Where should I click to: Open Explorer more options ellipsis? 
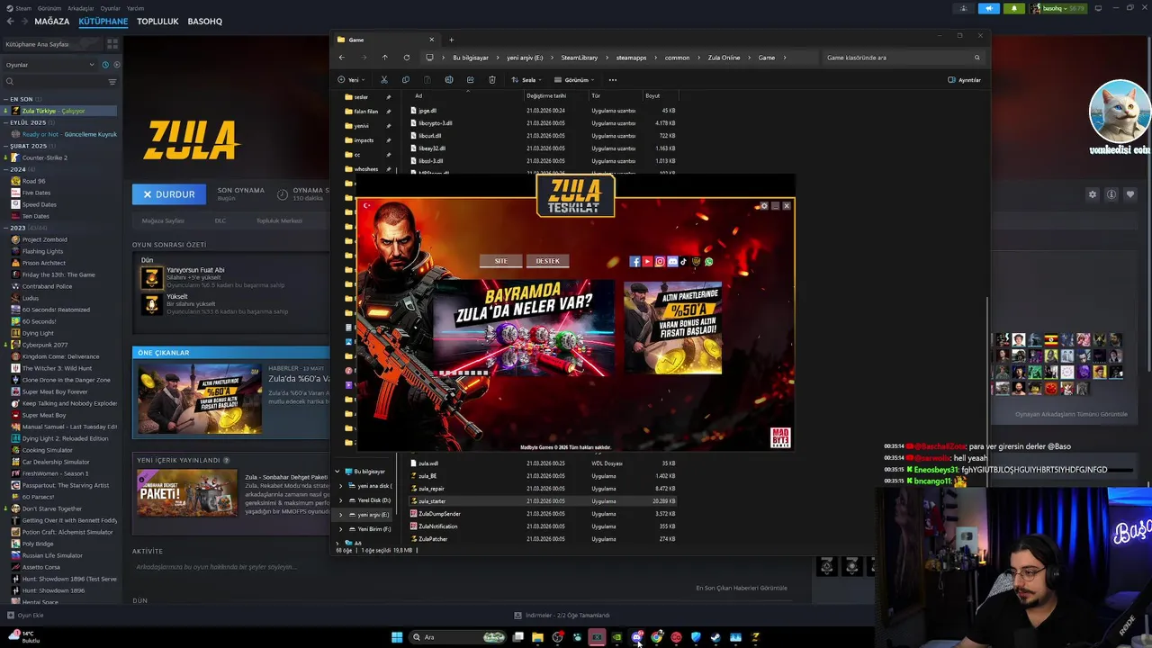(x=613, y=80)
